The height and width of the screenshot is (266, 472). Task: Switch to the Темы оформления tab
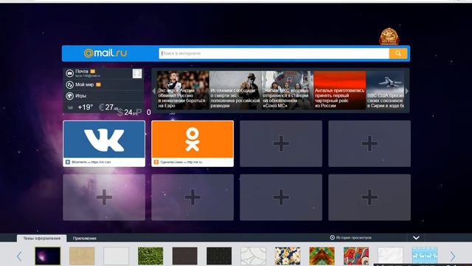(x=42, y=238)
